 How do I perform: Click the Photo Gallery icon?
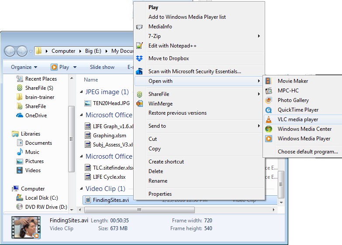(269, 100)
